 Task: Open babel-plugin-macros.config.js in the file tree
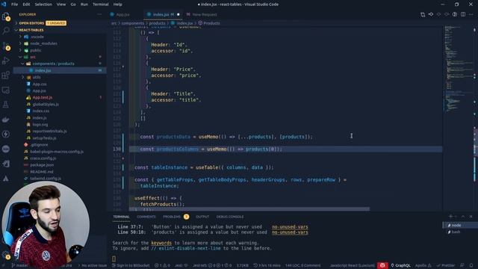coord(57,152)
